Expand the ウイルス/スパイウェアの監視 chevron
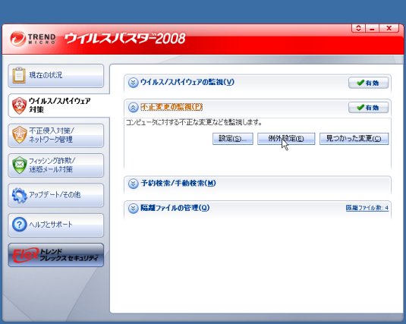This screenshot has width=406, height=324. point(133,83)
